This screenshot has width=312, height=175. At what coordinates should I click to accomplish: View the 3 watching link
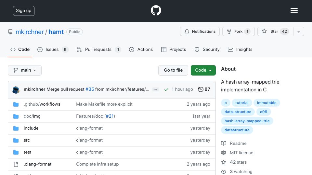(237, 172)
